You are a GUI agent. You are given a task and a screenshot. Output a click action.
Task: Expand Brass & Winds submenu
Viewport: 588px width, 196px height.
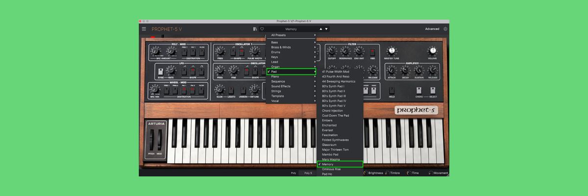(292, 48)
